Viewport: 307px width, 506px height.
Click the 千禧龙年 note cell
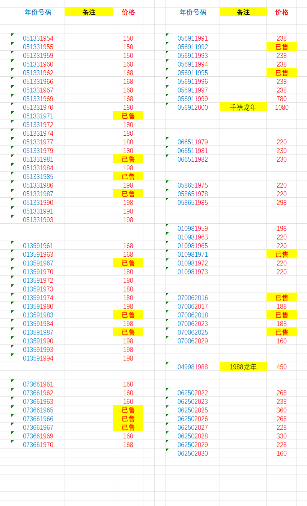(243, 108)
